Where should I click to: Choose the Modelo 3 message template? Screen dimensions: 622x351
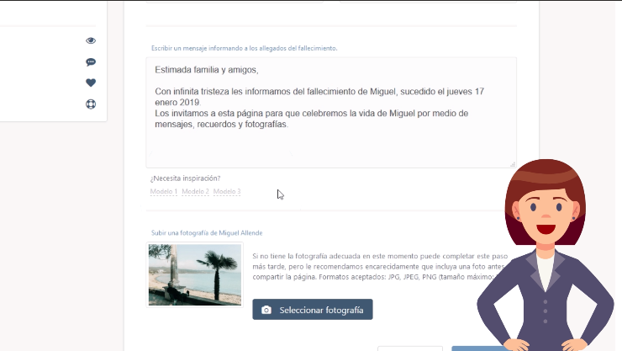click(227, 192)
